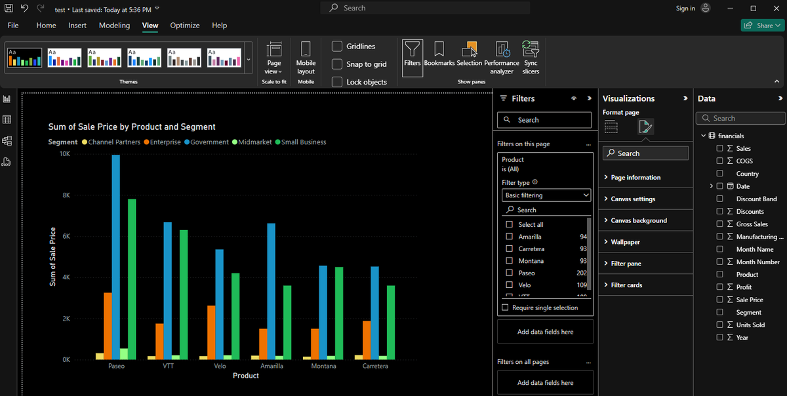Click Data pane Search field
The height and width of the screenshot is (396, 787).
[741, 119]
